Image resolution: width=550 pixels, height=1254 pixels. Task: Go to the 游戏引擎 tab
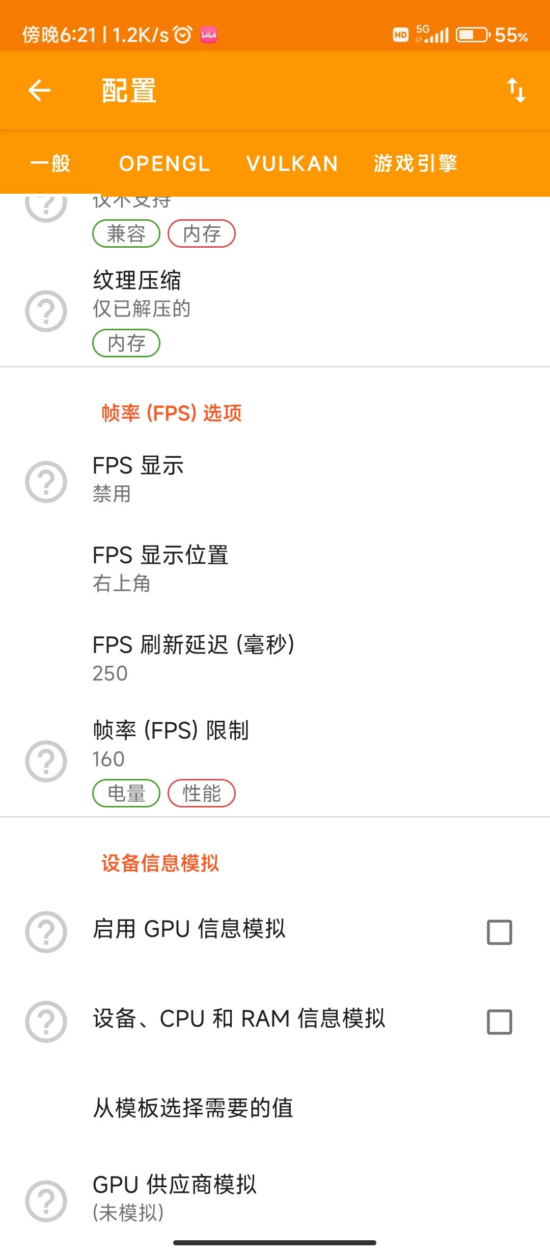click(415, 164)
